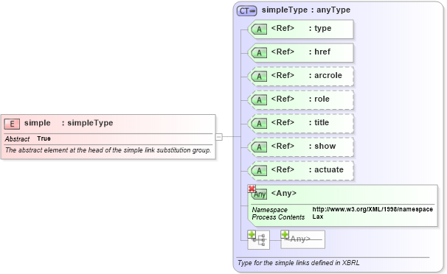Select the ': href' attribute reference label
This screenshot has height=274, width=447.
click(x=319, y=52)
